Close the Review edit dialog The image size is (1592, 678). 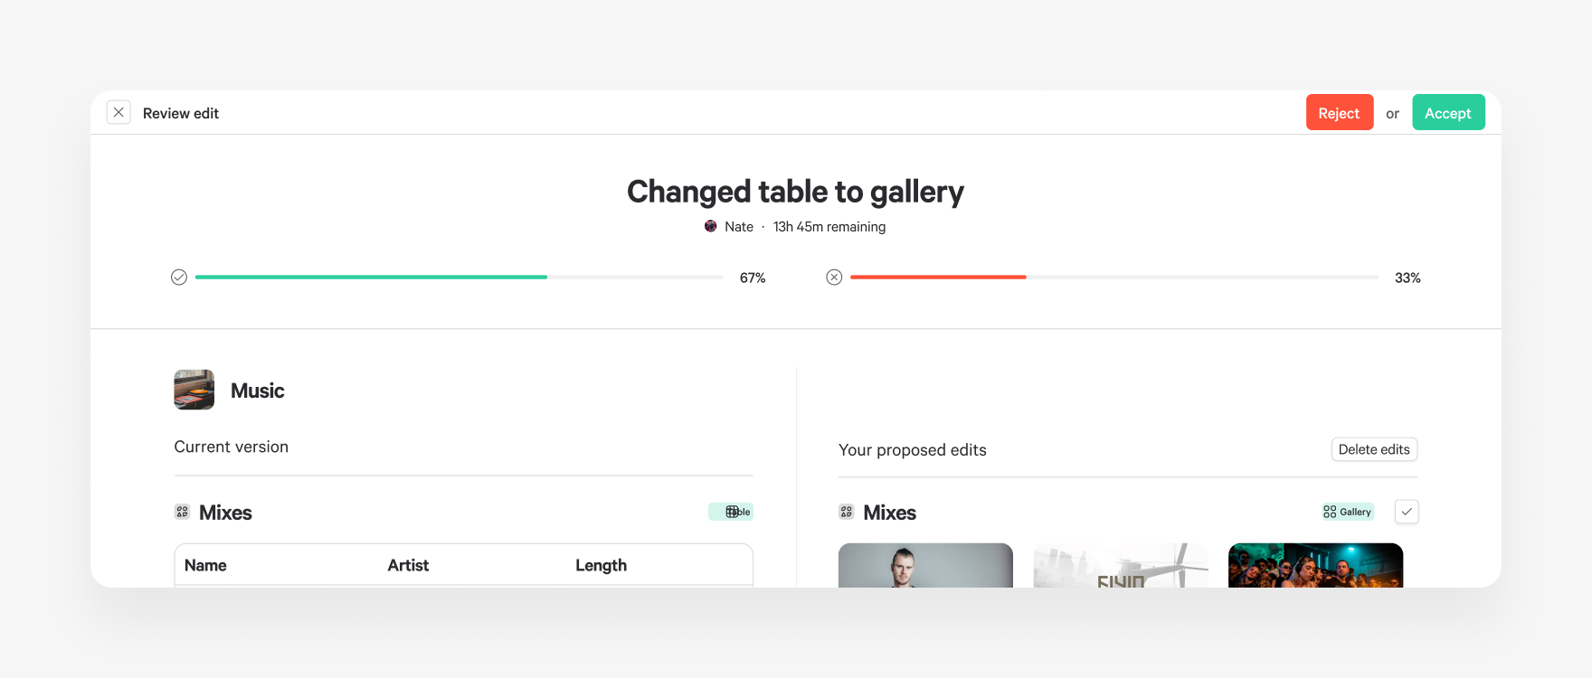[x=118, y=112]
